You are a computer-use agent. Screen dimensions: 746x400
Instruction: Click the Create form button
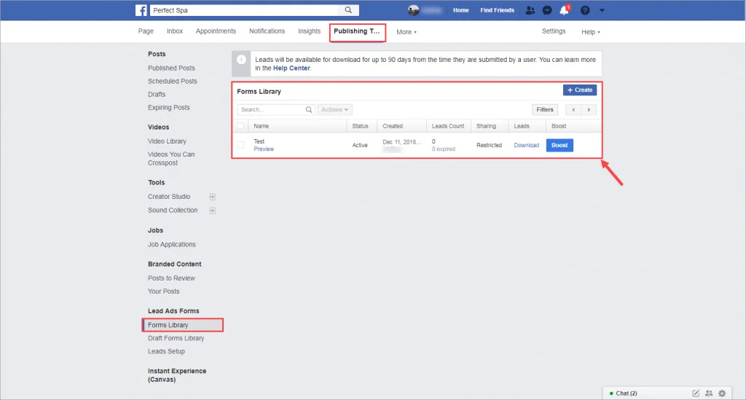580,90
